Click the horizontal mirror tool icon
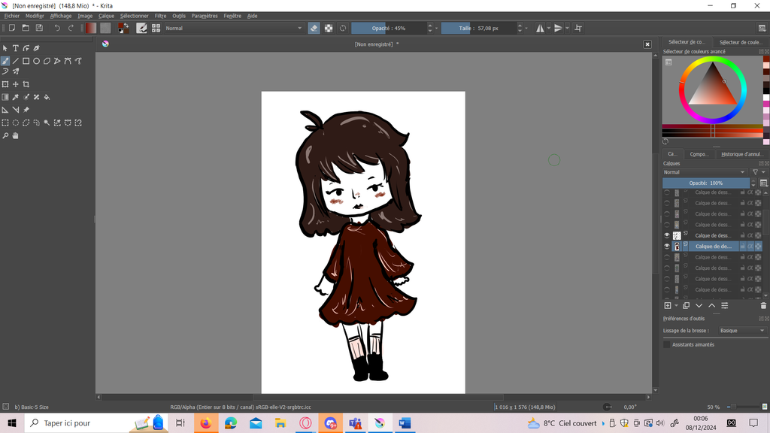Screen dimensions: 770x433 540,28
